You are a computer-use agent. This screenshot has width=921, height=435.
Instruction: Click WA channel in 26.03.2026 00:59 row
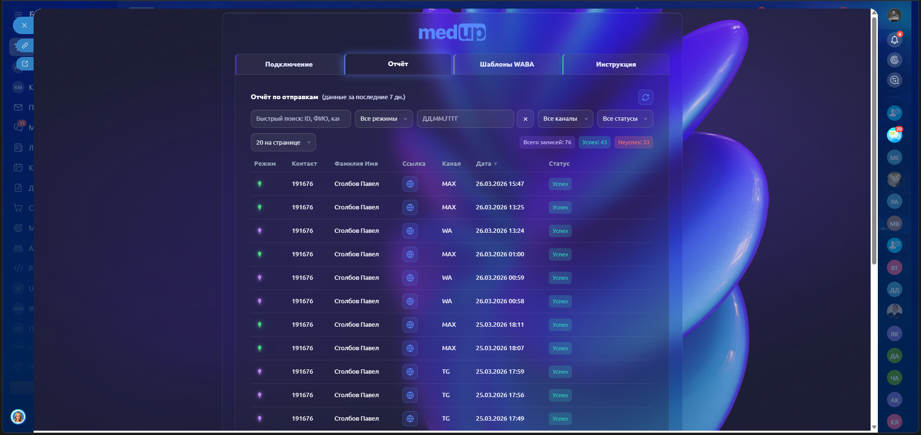pyautogui.click(x=447, y=278)
